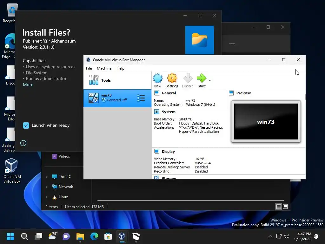Click the VirtualBox details vertical scrollbar
The image size is (325, 244).
pyautogui.click(x=305, y=97)
